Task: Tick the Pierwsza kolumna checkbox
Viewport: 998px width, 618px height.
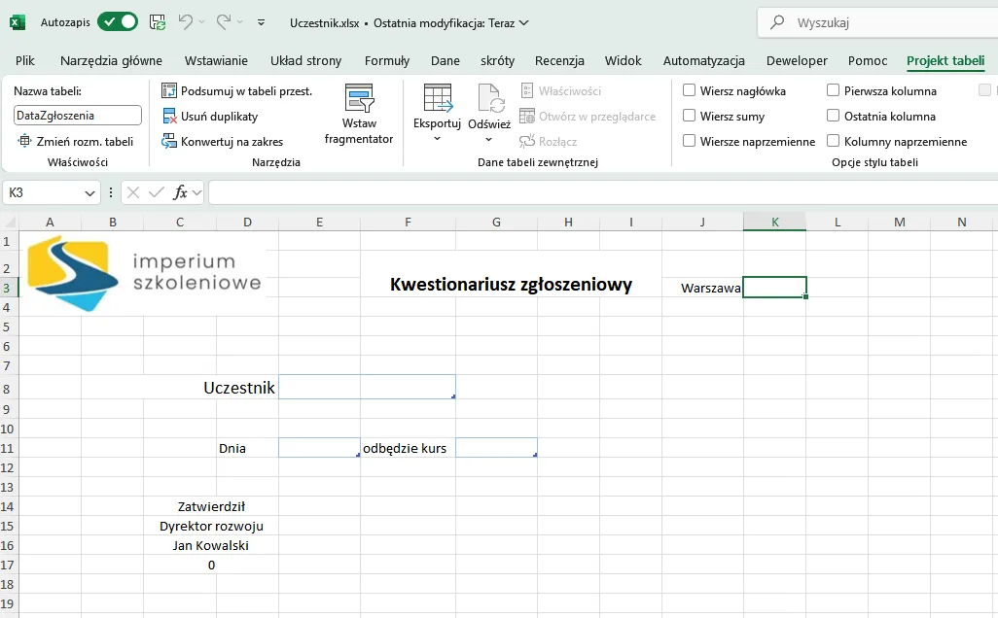Action: (x=834, y=91)
